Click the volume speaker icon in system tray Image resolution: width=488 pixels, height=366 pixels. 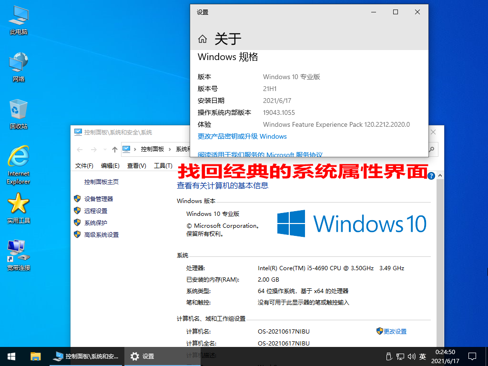[x=411, y=356]
